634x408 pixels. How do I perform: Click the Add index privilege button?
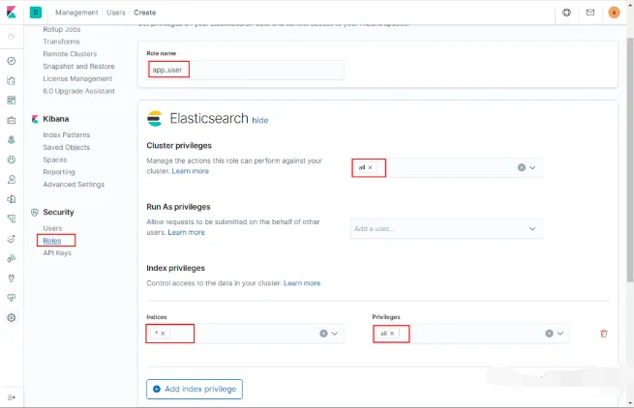(x=194, y=389)
